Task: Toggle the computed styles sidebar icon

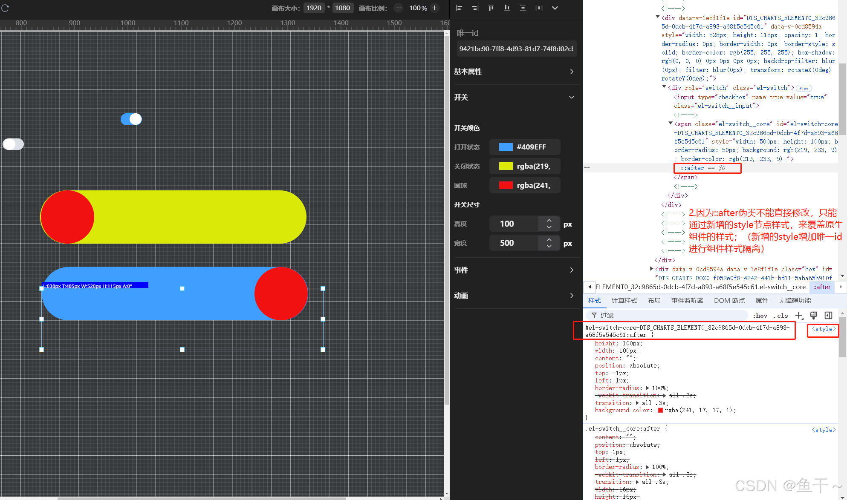Action: coord(828,315)
